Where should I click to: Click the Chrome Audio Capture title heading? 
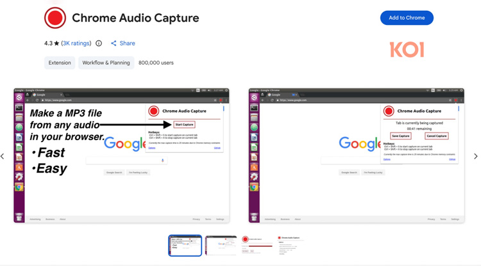tap(135, 18)
